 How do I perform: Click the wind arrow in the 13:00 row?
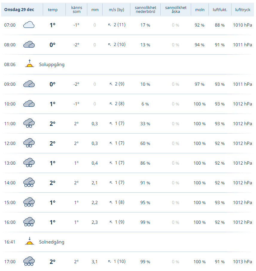[111, 163]
